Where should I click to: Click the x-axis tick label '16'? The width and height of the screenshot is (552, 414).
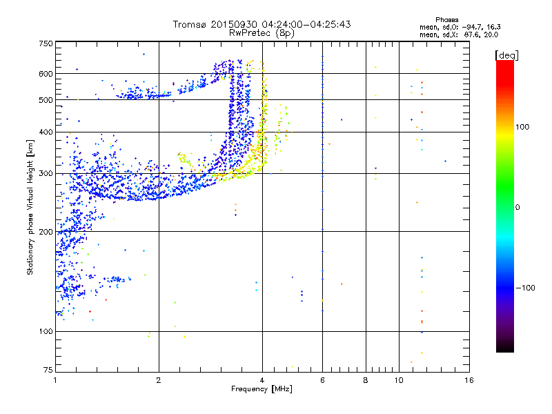[469, 380]
